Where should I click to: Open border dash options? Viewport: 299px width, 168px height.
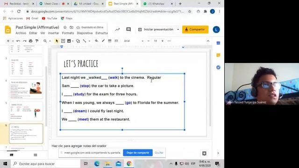click(116, 41)
